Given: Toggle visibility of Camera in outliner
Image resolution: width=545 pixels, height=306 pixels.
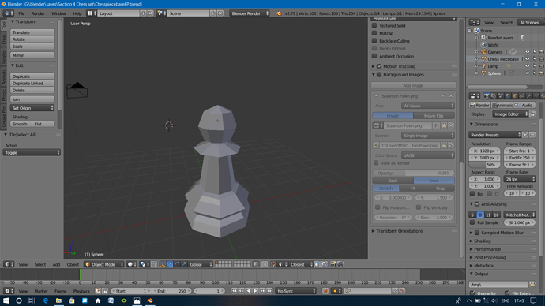Looking at the screenshot, I should coord(528,52).
